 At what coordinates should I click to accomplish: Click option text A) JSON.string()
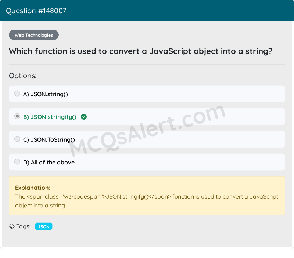(45, 94)
